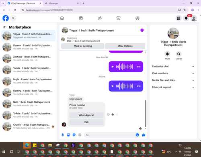Expand the Chat members section
201x157 pixels.
(x=173, y=73)
